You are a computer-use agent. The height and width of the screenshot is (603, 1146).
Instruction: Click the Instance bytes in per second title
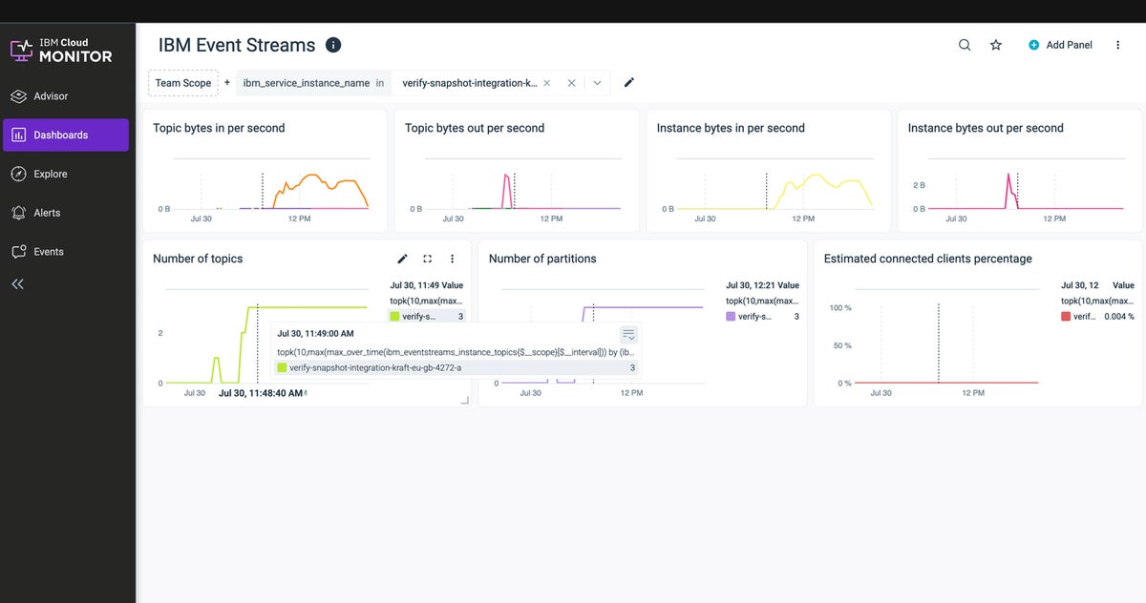tap(731, 128)
